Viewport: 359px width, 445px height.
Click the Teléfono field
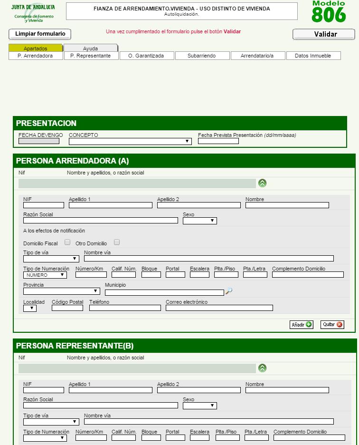(125, 308)
